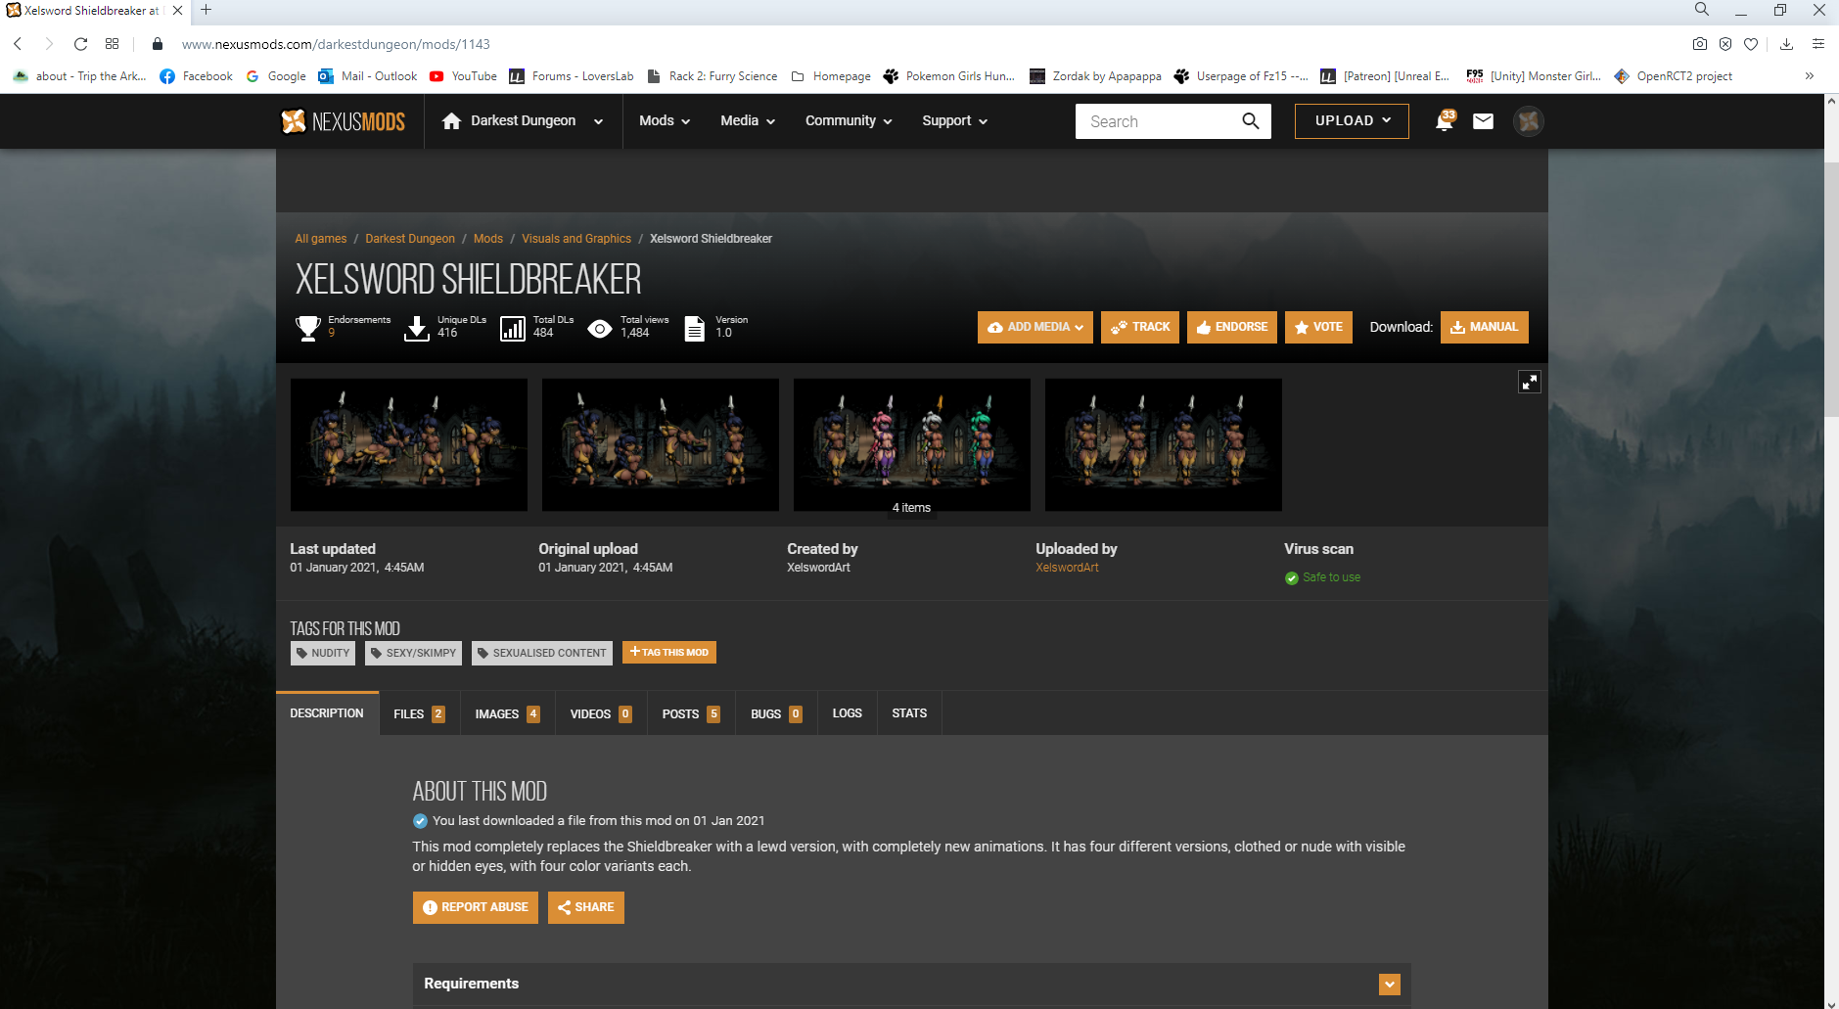Switch to the FILES tab
This screenshot has width=1839, height=1009.
[418, 713]
